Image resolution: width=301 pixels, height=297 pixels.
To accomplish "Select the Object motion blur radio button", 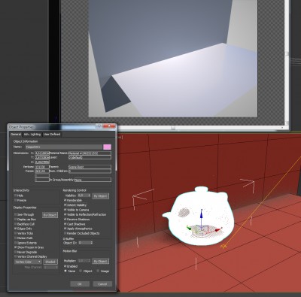I will [81, 271].
